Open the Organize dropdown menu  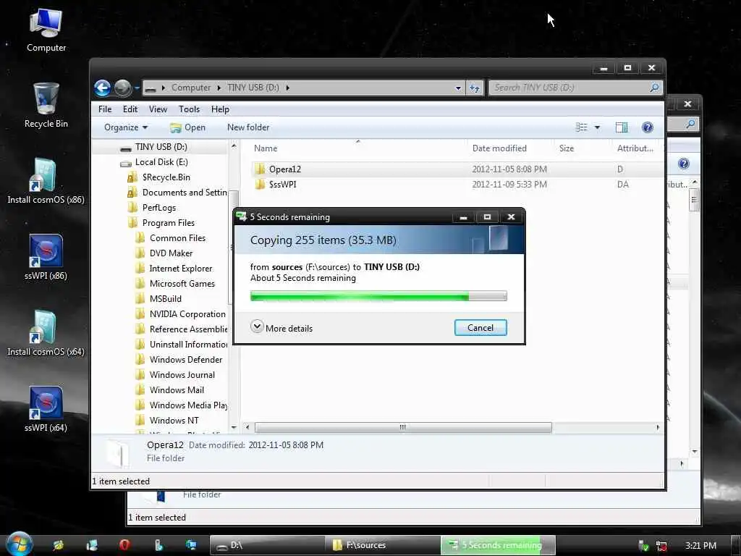point(126,127)
